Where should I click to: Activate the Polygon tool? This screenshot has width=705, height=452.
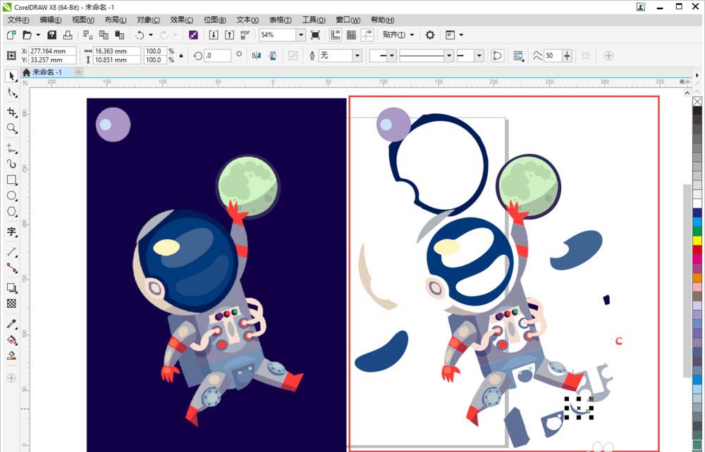[x=11, y=212]
